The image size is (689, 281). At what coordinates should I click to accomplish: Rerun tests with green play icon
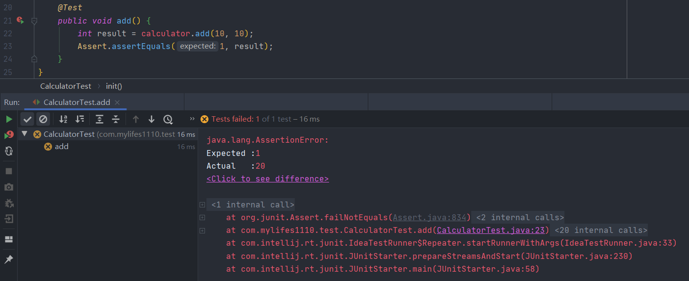point(9,119)
